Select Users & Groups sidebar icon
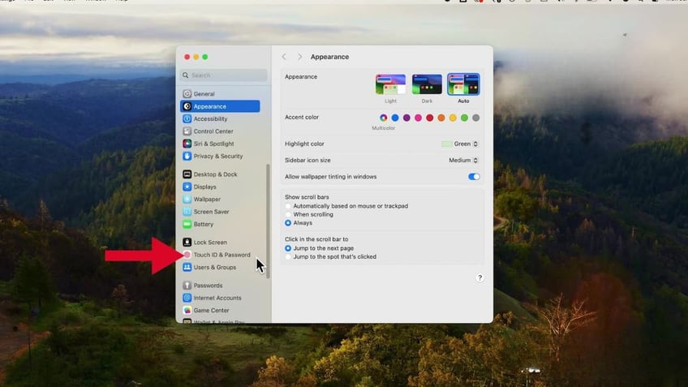The height and width of the screenshot is (387, 688). (x=187, y=267)
